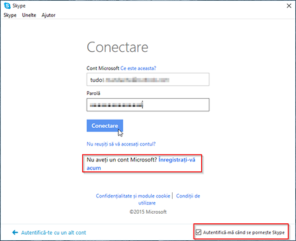Uncheck 'Autentifică-mă când se pornește Skype' checkbox
This screenshot has width=296, height=241.
199,232
